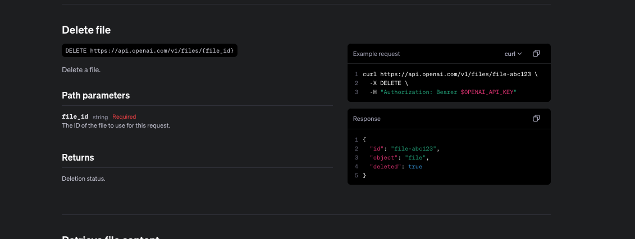Click the Example request panel title

(x=376, y=54)
